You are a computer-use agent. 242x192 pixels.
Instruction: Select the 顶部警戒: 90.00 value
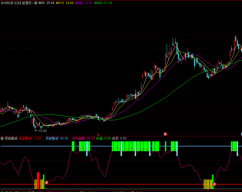point(57,138)
